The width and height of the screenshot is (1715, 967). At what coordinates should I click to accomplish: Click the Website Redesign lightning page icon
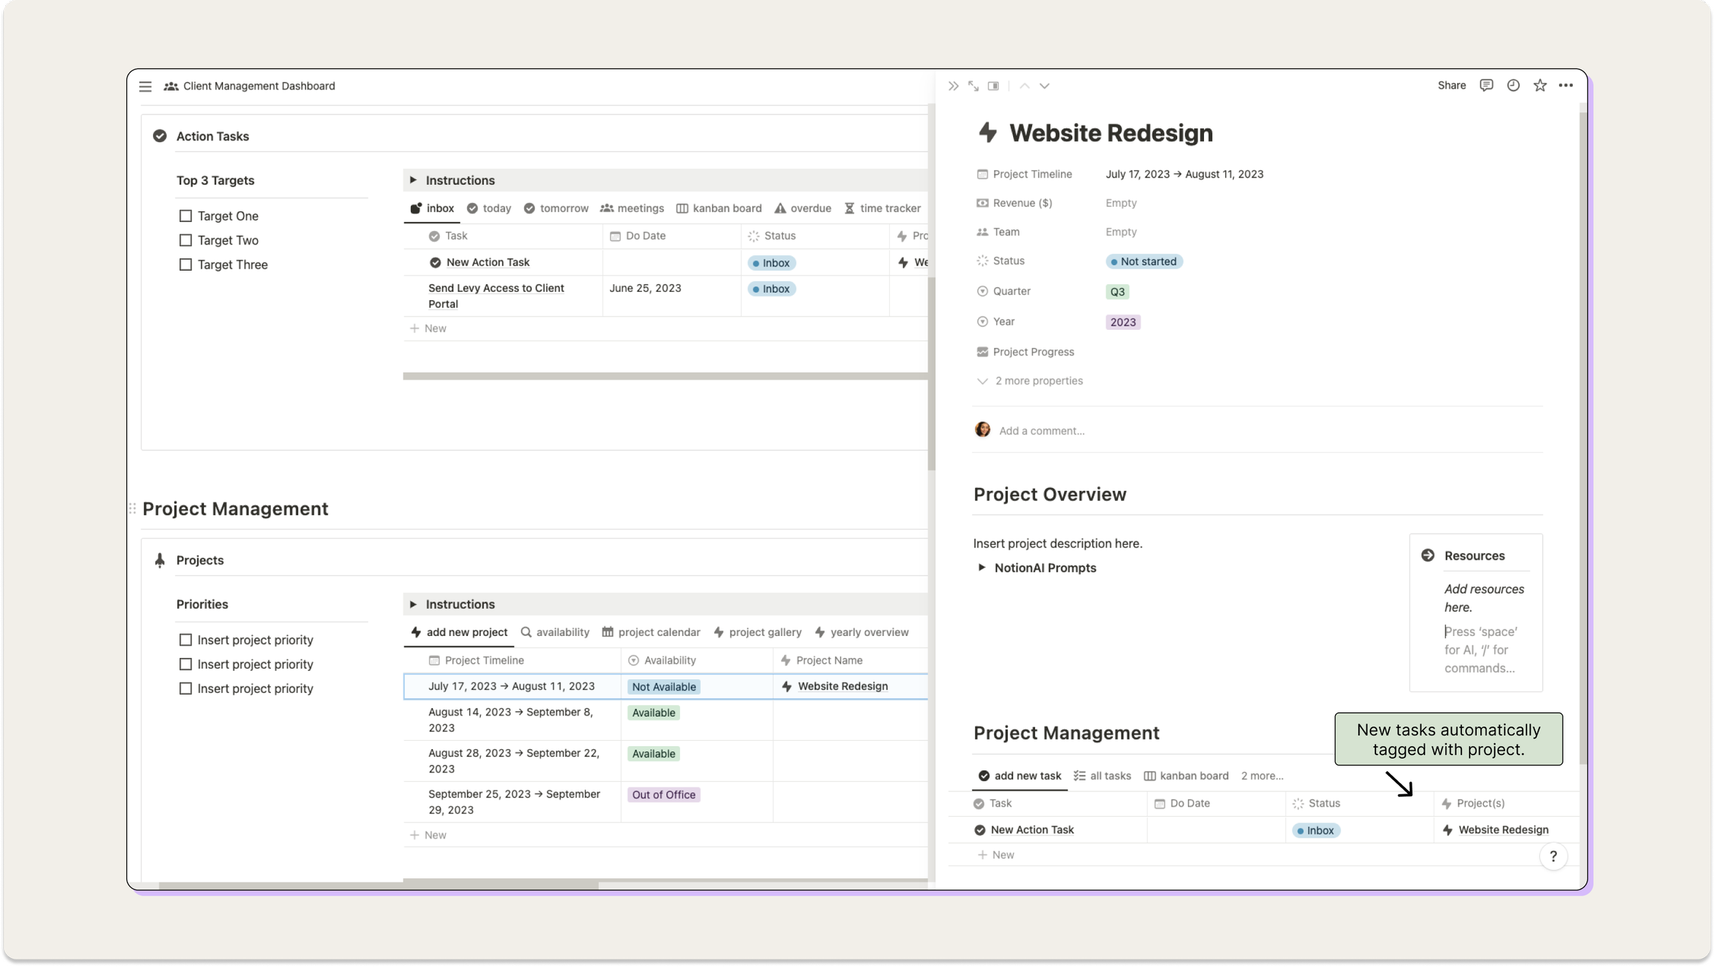(x=988, y=132)
